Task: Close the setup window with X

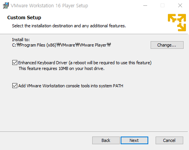Action: click(x=180, y=5)
